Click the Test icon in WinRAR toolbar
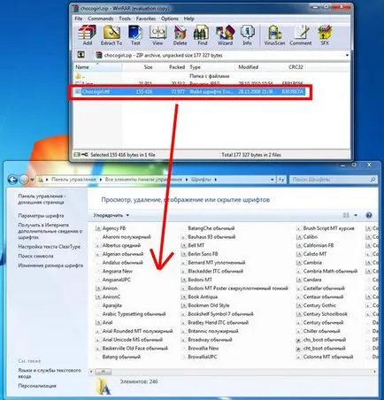384x400 pixels. [x=135, y=35]
